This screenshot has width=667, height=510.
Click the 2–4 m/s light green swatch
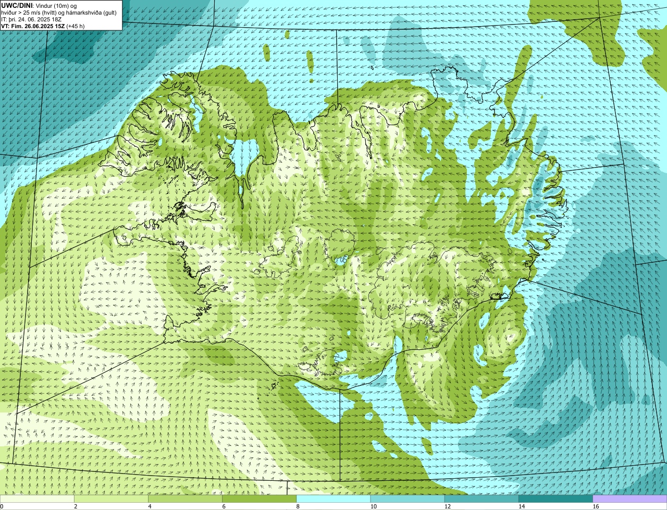point(111,499)
